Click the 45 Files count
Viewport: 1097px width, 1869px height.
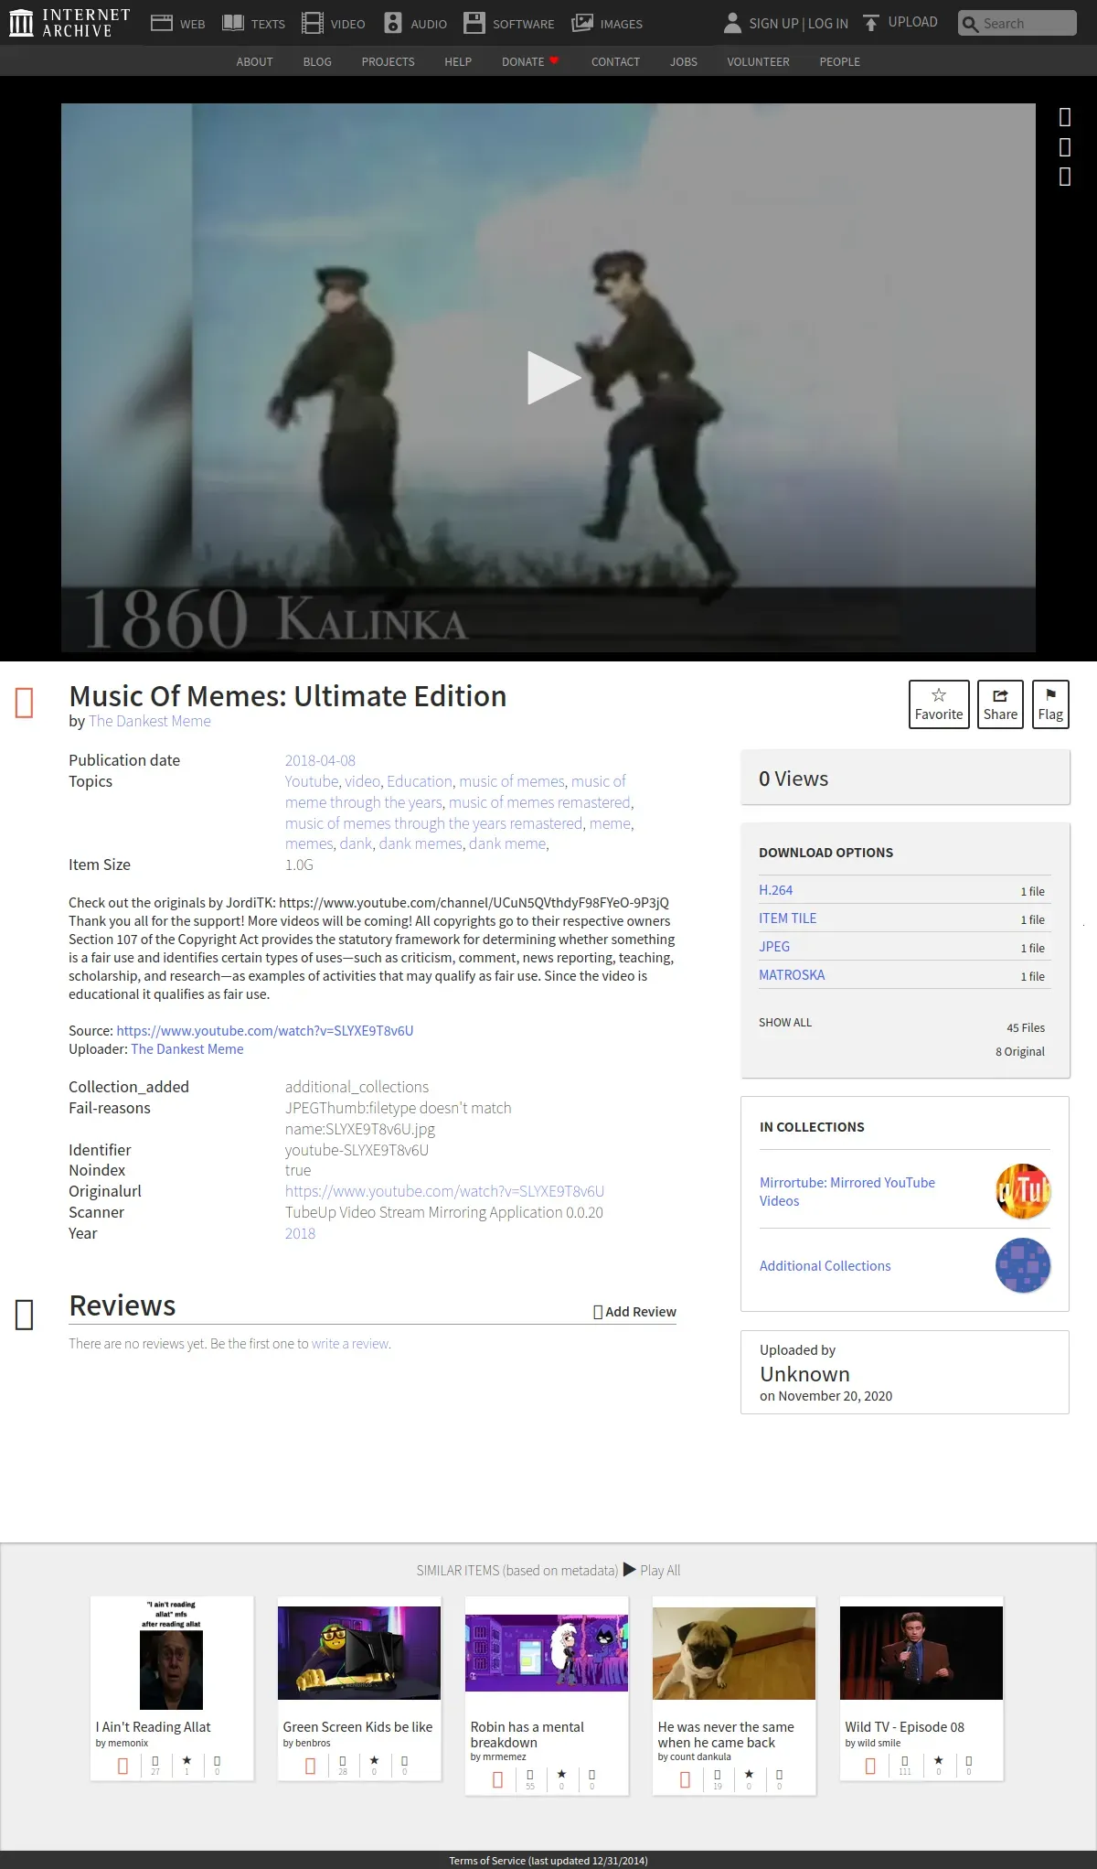(1026, 1027)
